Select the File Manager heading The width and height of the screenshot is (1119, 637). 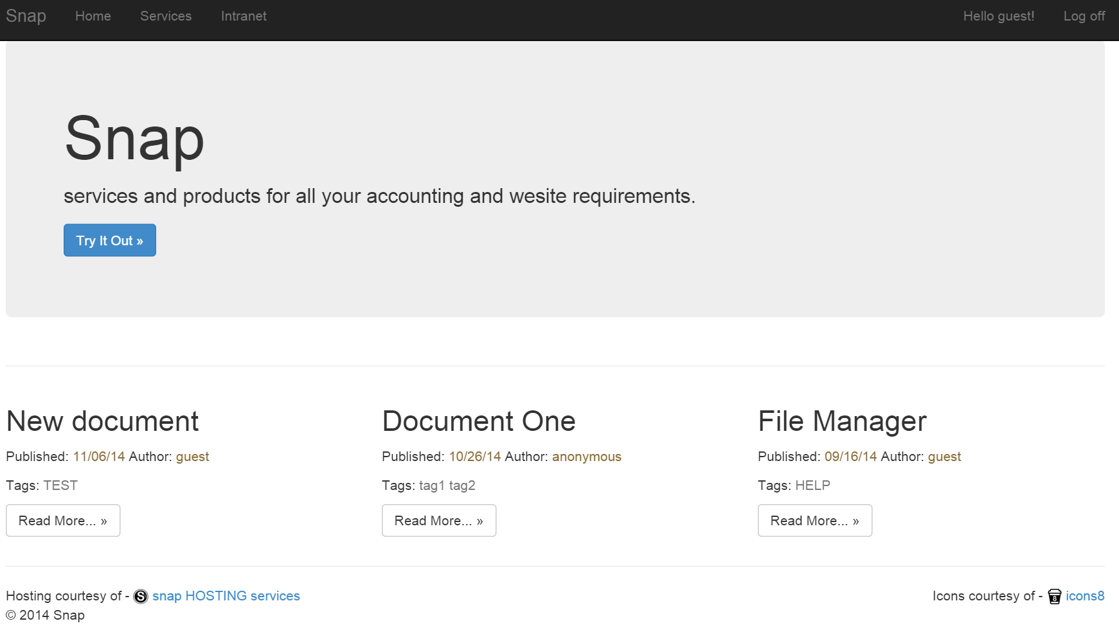(842, 421)
